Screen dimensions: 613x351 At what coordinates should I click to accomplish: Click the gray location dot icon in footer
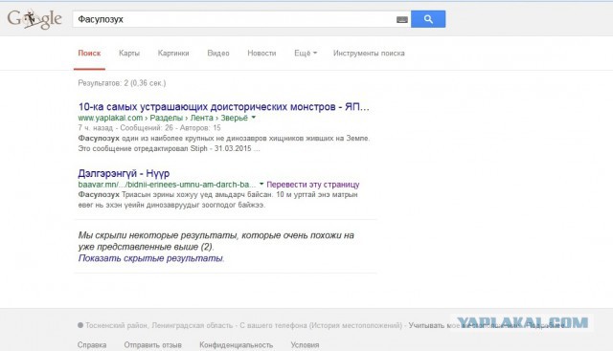click(80, 325)
